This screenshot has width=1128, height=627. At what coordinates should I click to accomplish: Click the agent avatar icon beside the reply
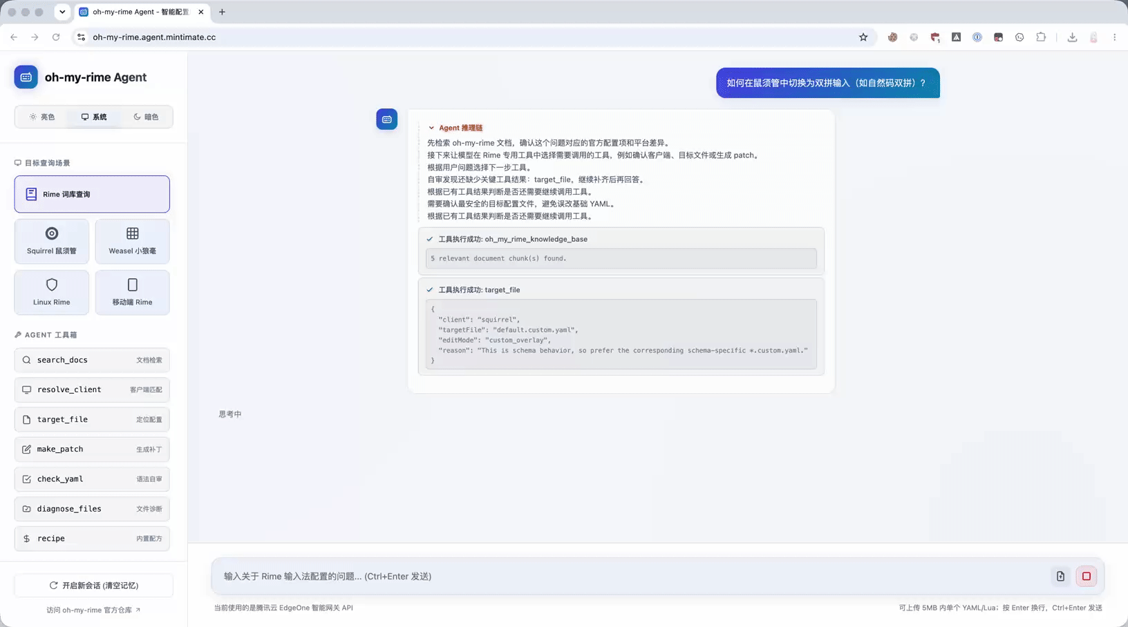387,119
